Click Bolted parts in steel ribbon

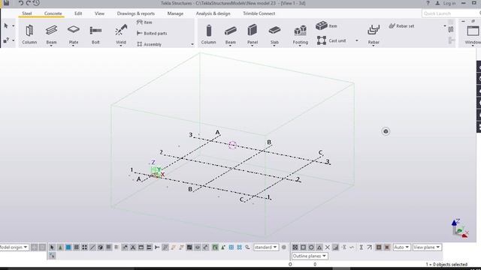tap(152, 33)
